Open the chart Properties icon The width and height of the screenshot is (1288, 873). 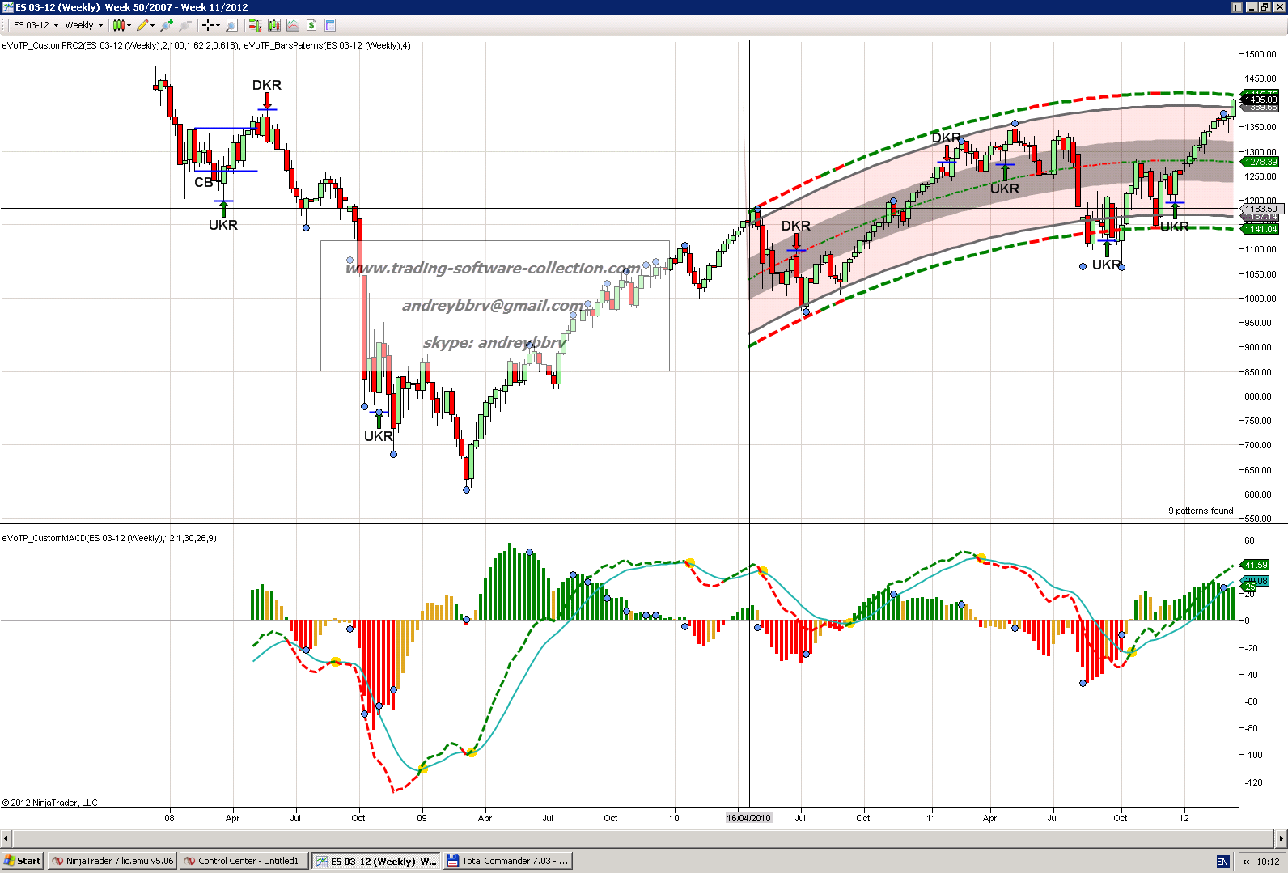[x=330, y=25]
